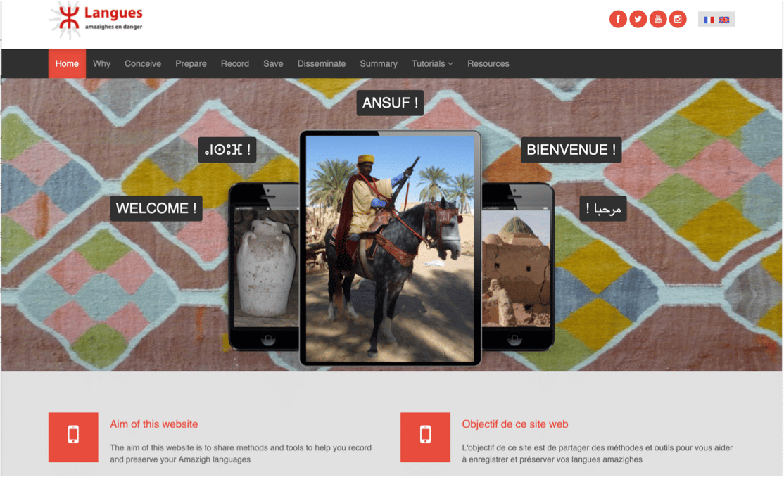The height and width of the screenshot is (477, 784).
Task: Click the Langues amazighes en danger logo
Action: pyautogui.click(x=96, y=20)
